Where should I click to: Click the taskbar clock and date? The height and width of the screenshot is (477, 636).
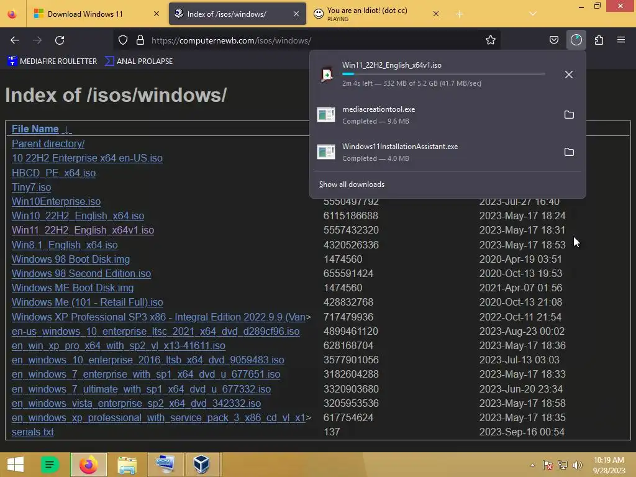[x=609, y=465]
